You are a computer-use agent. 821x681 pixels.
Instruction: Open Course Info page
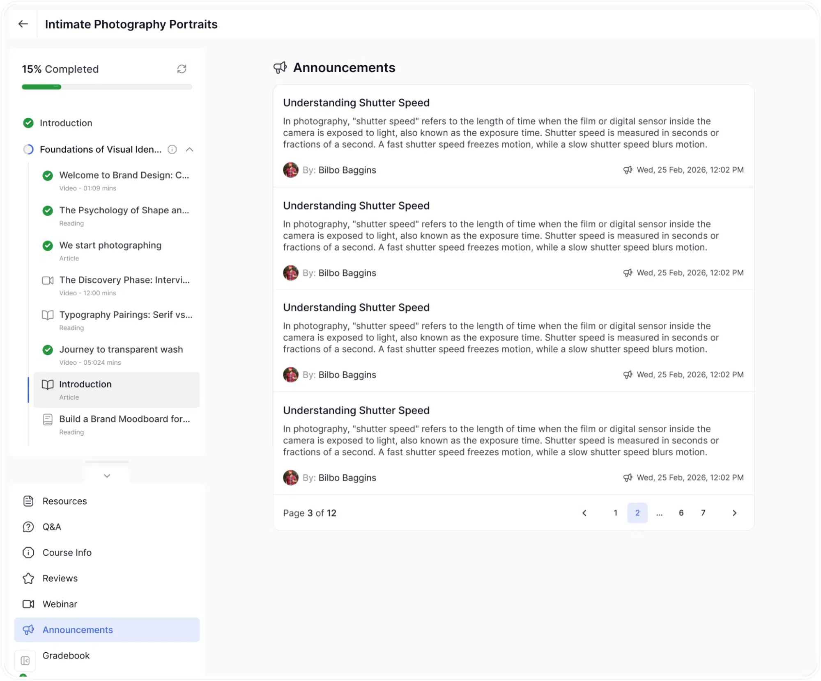[67, 553]
